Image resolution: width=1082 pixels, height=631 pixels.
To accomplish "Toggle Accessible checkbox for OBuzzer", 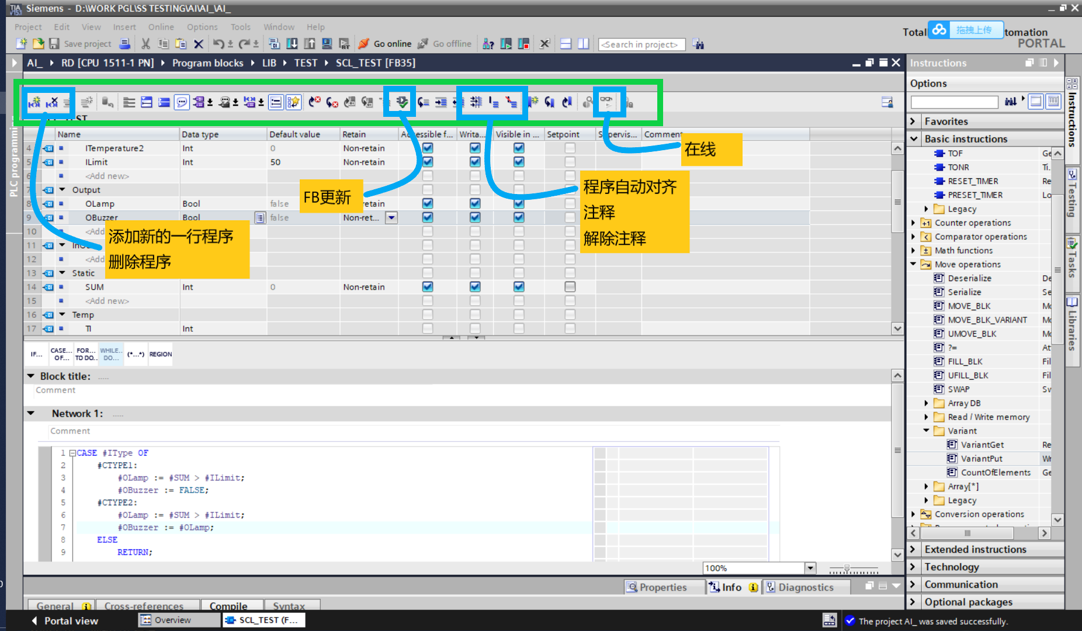I will click(x=428, y=217).
